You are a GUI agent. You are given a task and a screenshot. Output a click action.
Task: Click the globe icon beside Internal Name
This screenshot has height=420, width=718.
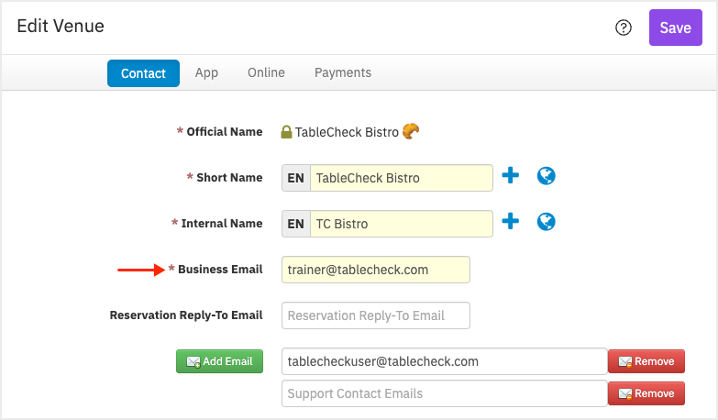tap(546, 222)
